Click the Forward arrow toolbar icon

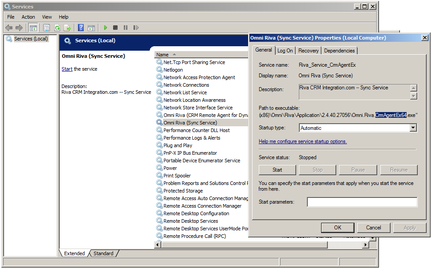(x=19, y=28)
